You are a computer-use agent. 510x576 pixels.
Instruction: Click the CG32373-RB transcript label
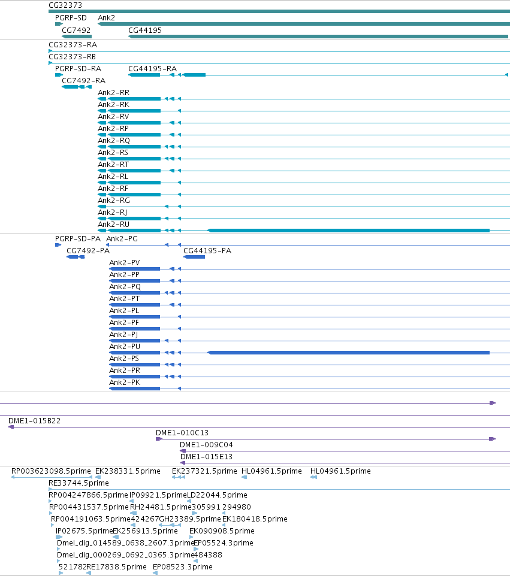pos(73,57)
